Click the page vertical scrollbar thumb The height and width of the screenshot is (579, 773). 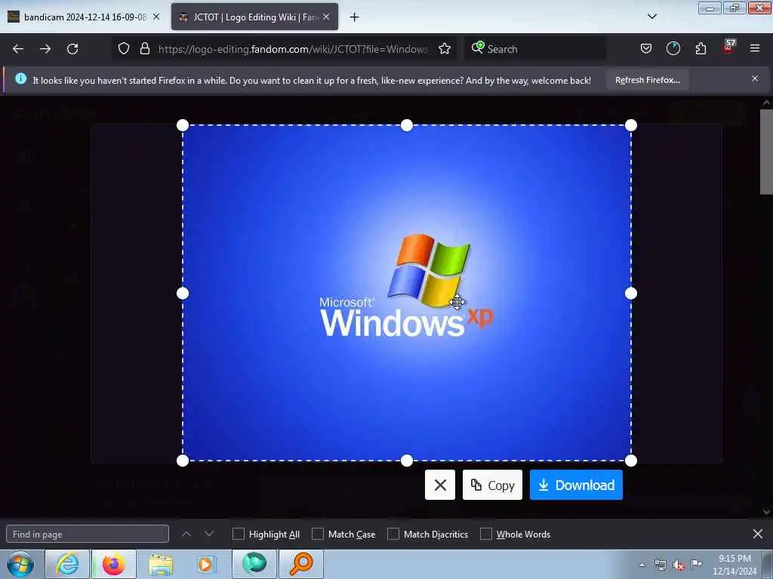pyautogui.click(x=767, y=152)
